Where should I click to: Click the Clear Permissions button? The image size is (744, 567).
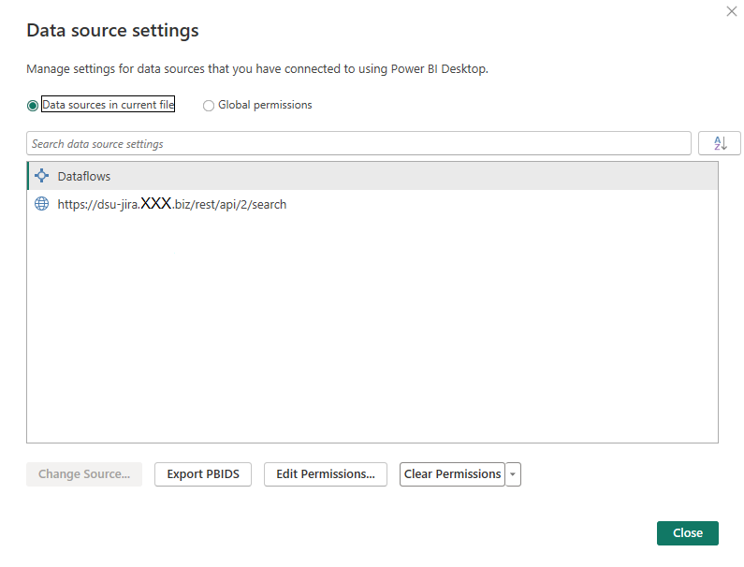[452, 474]
